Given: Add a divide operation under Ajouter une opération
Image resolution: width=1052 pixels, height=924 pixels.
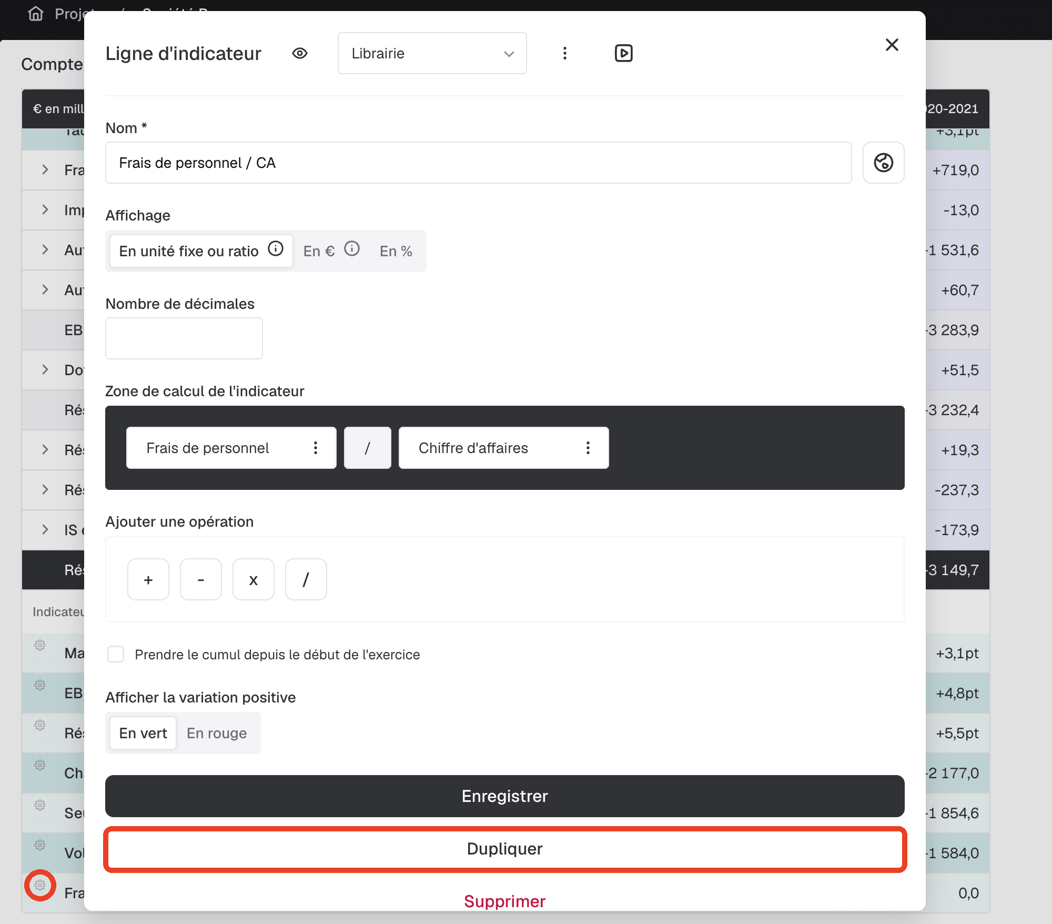Looking at the screenshot, I should 306,579.
